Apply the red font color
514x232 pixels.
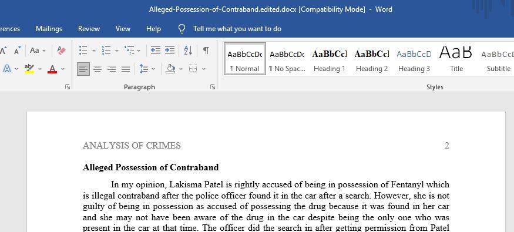52,69
